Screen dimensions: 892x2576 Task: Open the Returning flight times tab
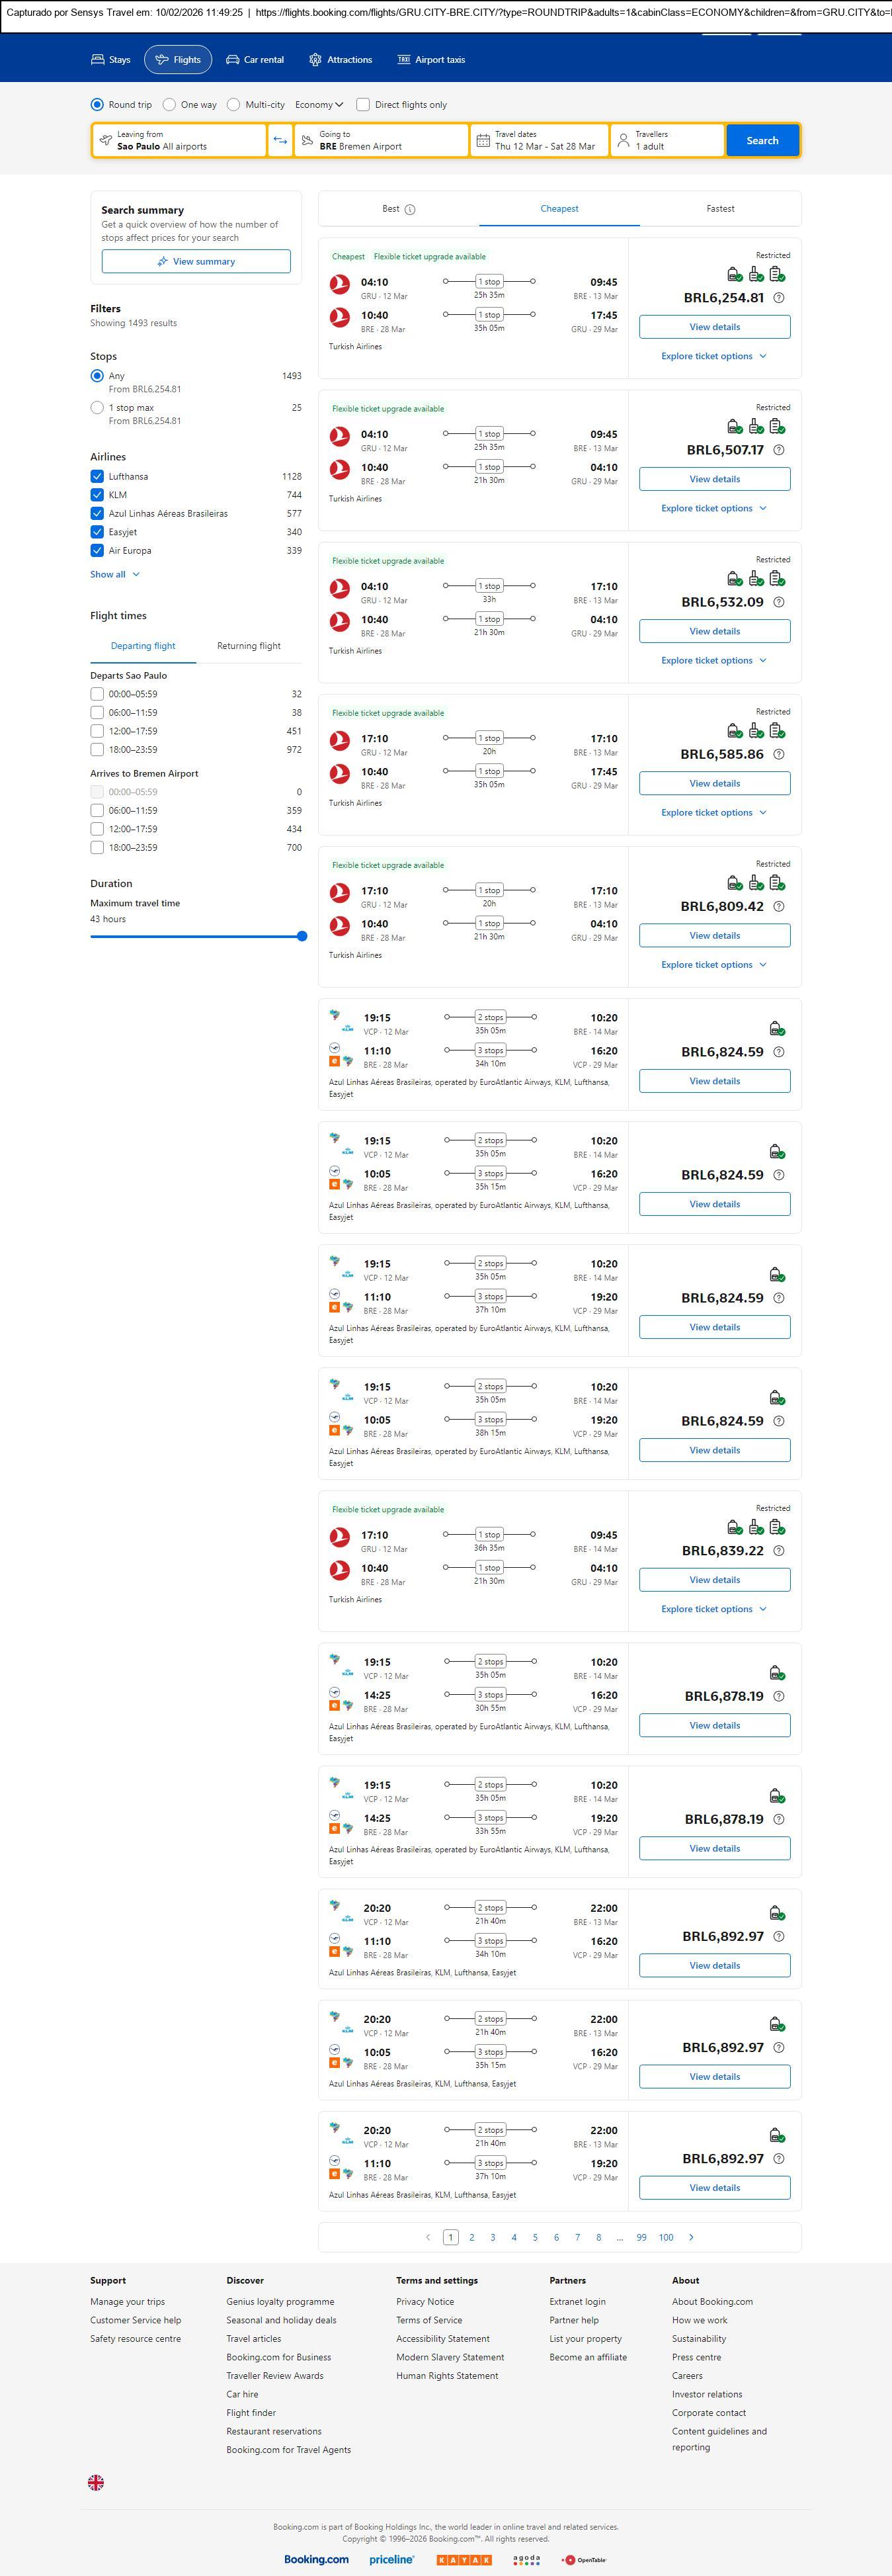pos(249,646)
